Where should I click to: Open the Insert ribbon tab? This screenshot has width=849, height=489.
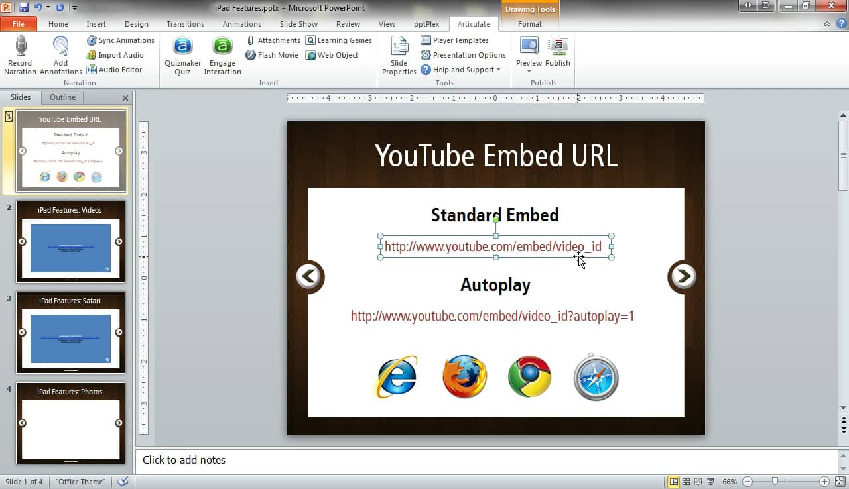pos(96,24)
